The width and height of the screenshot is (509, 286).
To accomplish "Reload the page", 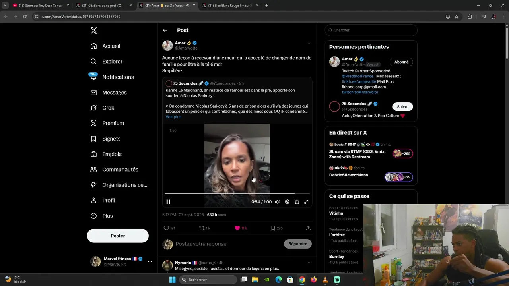I will point(25,17).
